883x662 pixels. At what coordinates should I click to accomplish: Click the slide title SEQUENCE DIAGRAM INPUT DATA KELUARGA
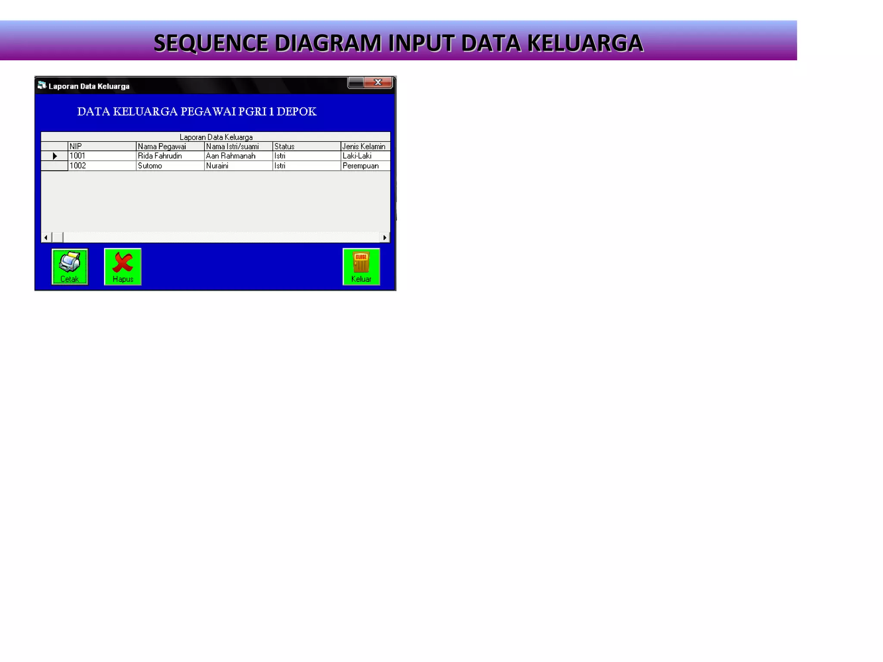(398, 43)
